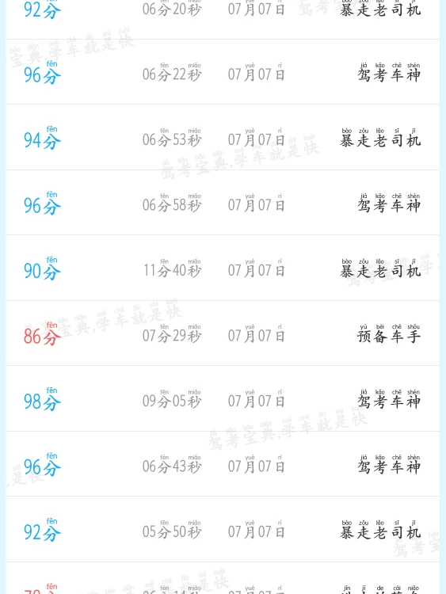Open the 96分 record timed 06分43秒

(223, 463)
